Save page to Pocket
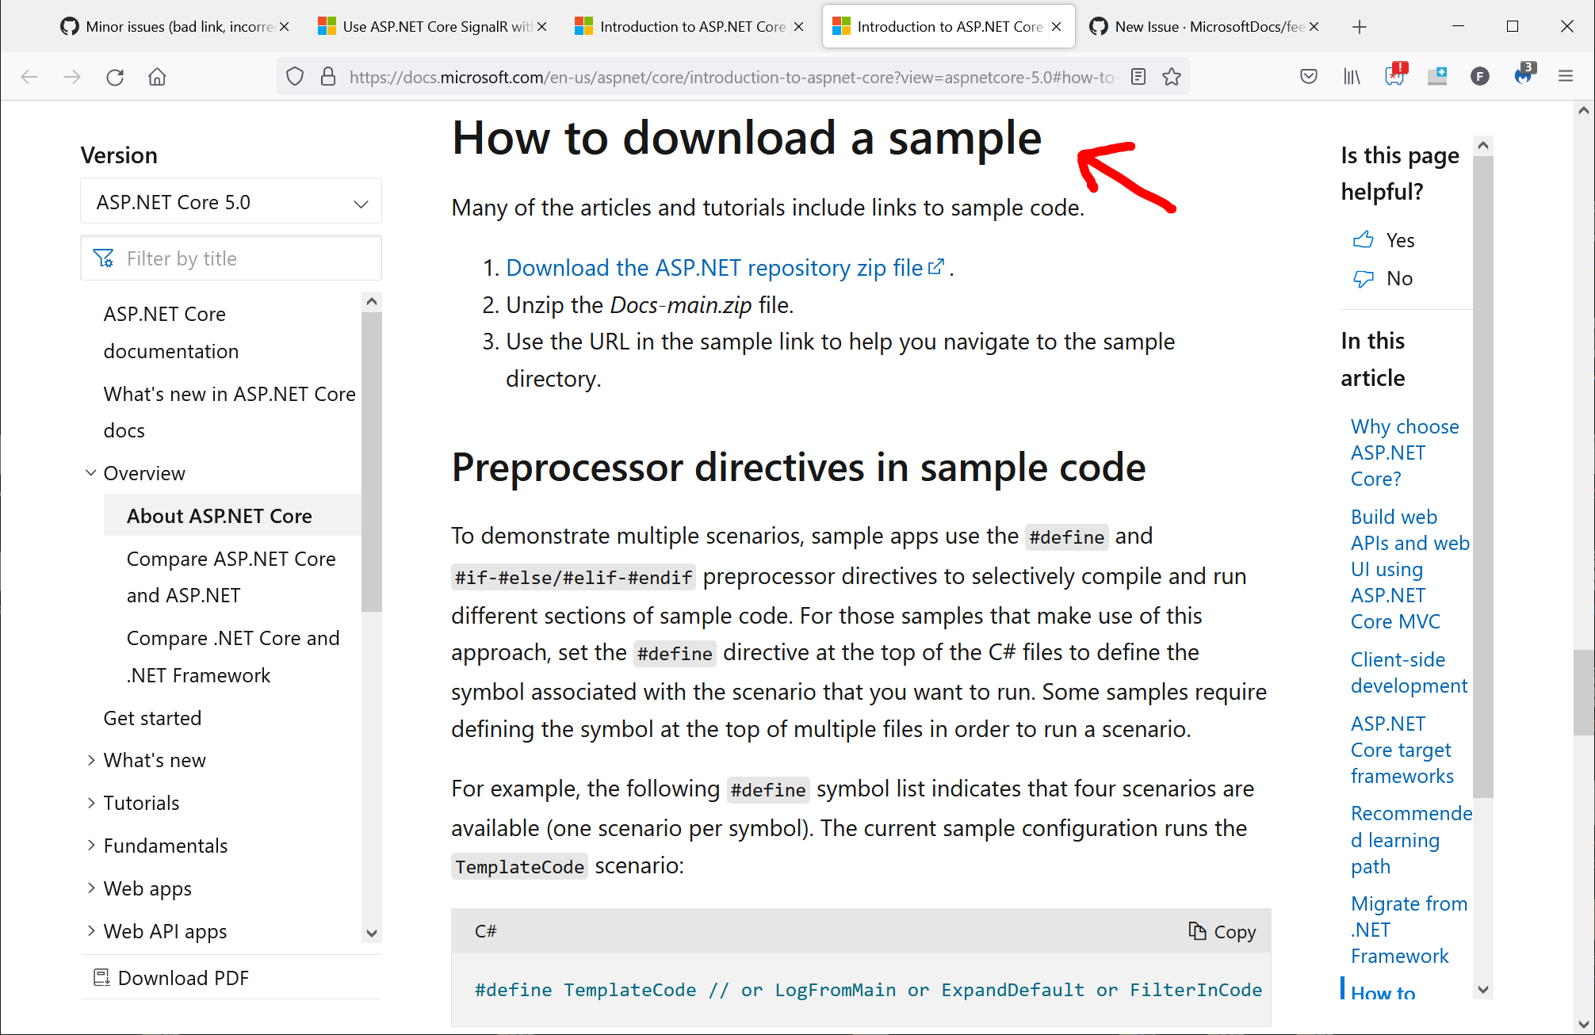This screenshot has width=1595, height=1035. pos(1309,77)
